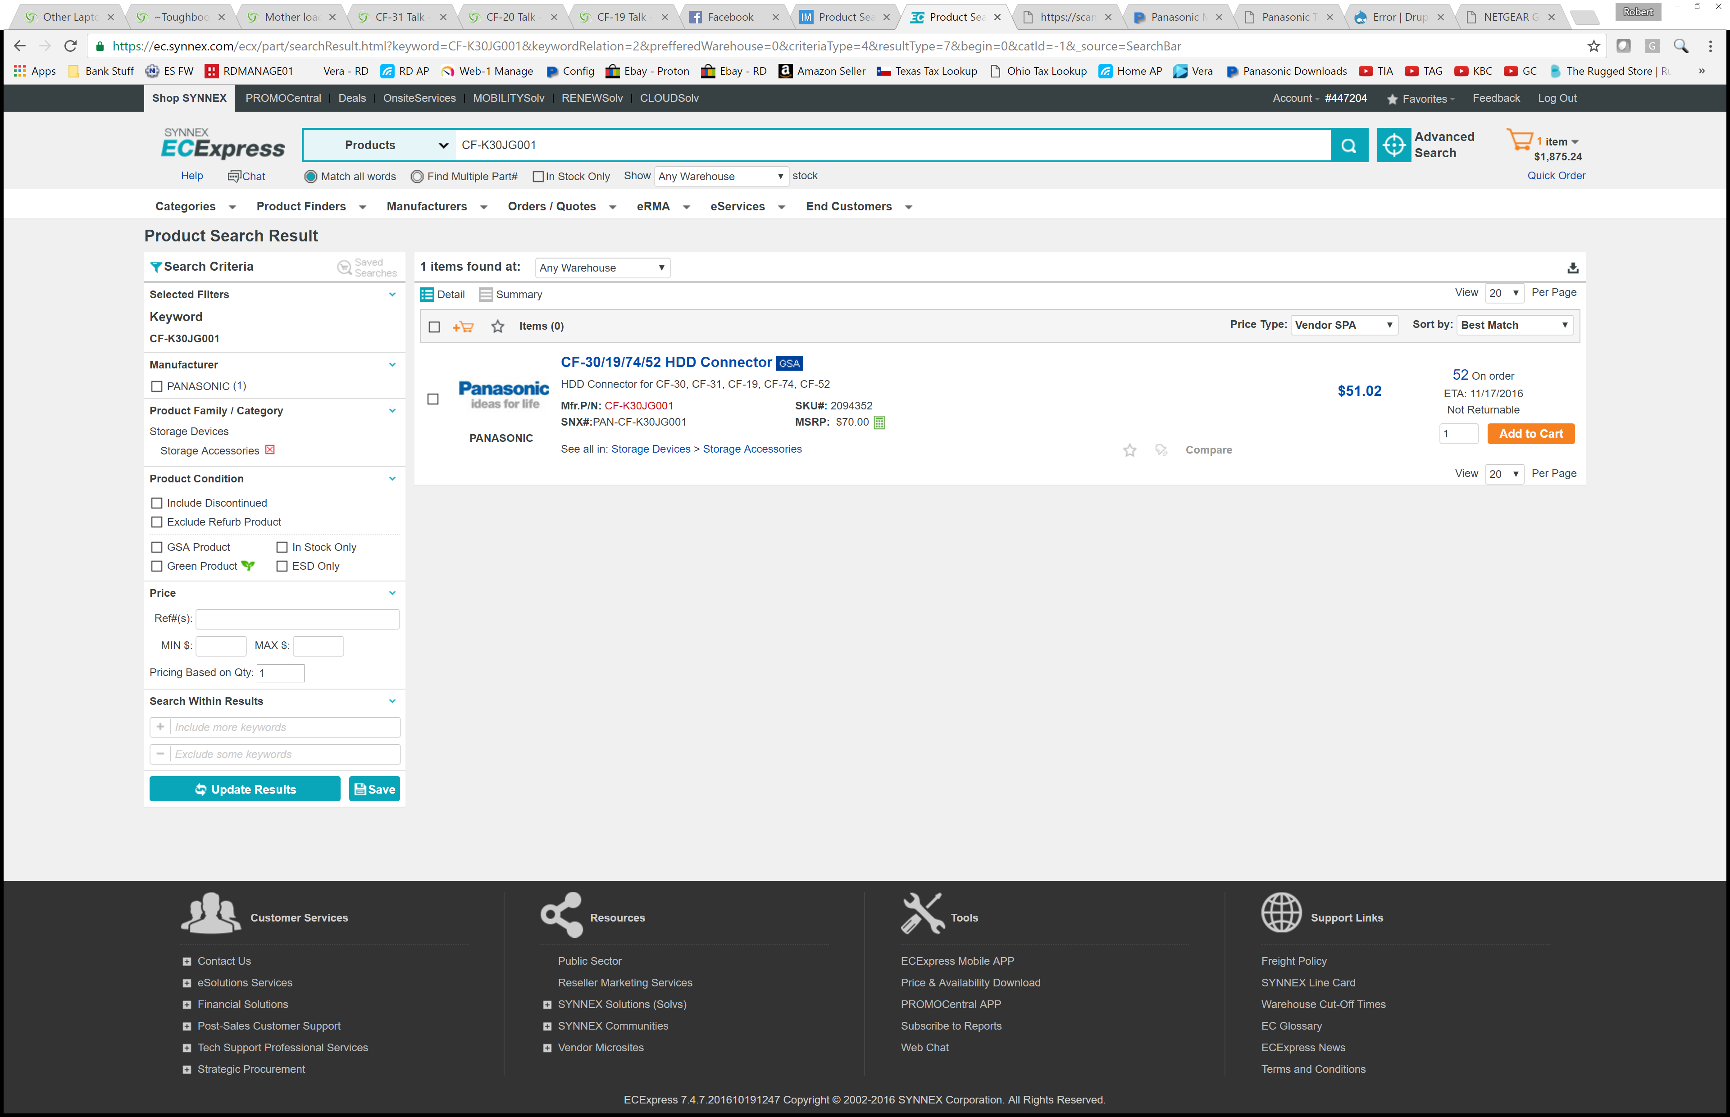
Task: Click the download results icon
Action: pyautogui.click(x=1573, y=268)
